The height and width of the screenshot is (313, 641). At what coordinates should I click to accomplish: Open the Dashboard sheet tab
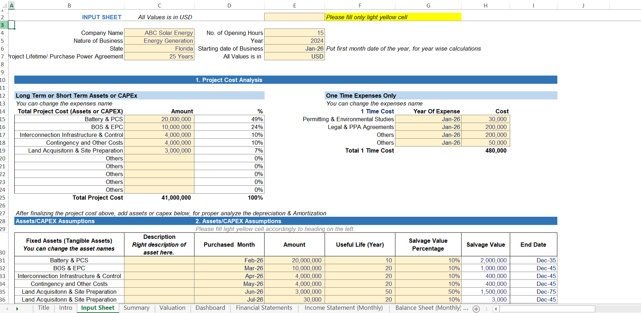coord(210,308)
